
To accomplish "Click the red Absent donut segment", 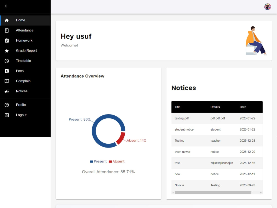I will (x=121, y=138).
